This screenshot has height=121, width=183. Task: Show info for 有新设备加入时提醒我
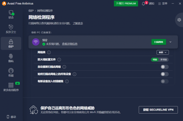[x=67, y=81]
